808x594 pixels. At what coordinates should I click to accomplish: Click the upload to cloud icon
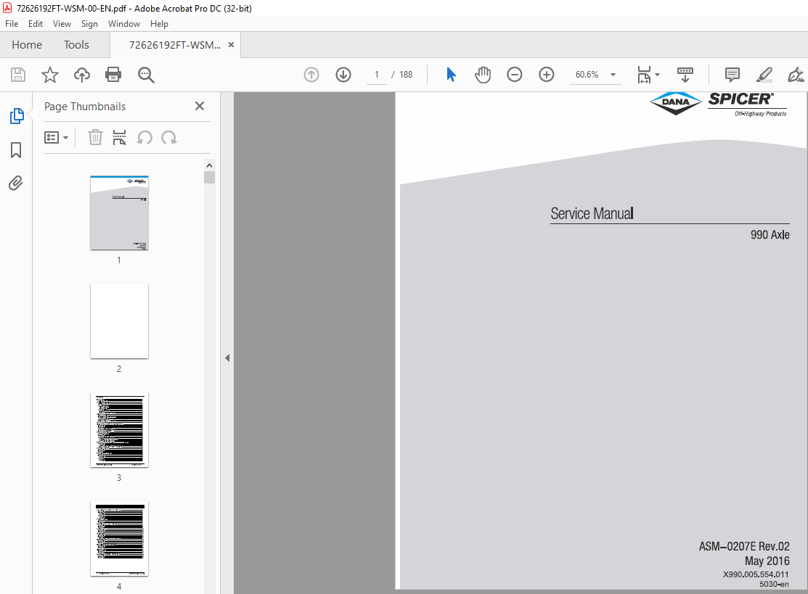coord(82,75)
